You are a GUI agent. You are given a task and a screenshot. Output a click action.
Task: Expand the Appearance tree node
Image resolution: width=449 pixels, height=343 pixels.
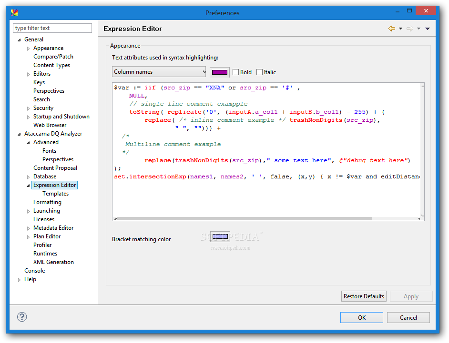click(28, 49)
